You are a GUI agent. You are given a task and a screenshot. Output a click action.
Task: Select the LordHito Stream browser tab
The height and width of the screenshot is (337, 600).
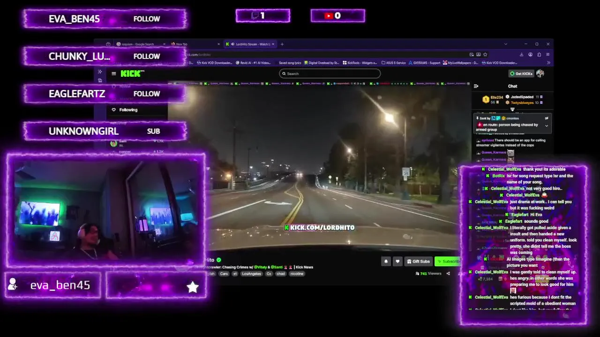249,44
